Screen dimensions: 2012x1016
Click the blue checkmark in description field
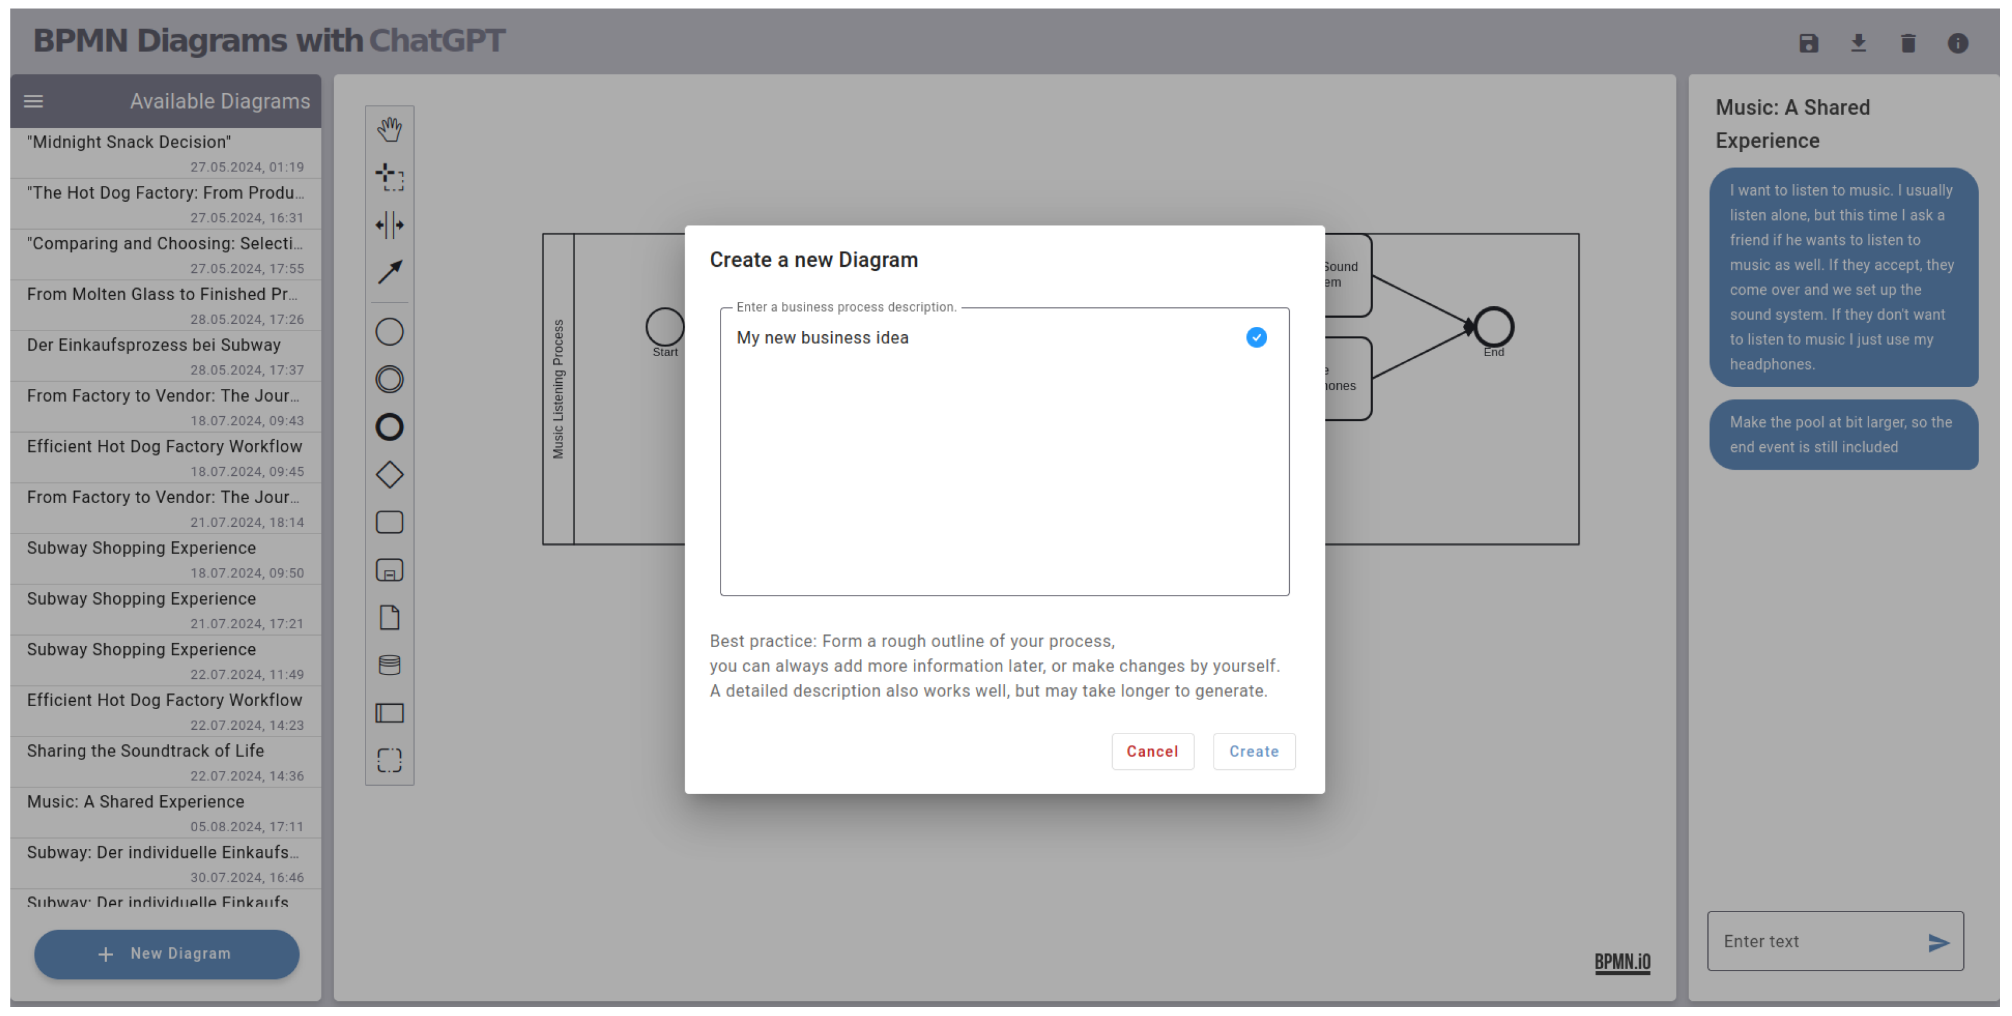[x=1256, y=337]
